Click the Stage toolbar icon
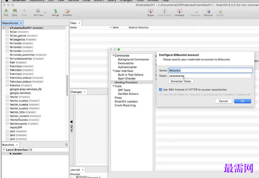This screenshot has width=259, height=178. (151, 13)
